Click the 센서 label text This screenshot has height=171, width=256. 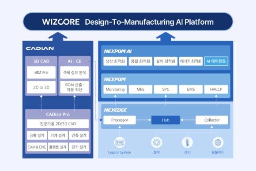coord(187,152)
